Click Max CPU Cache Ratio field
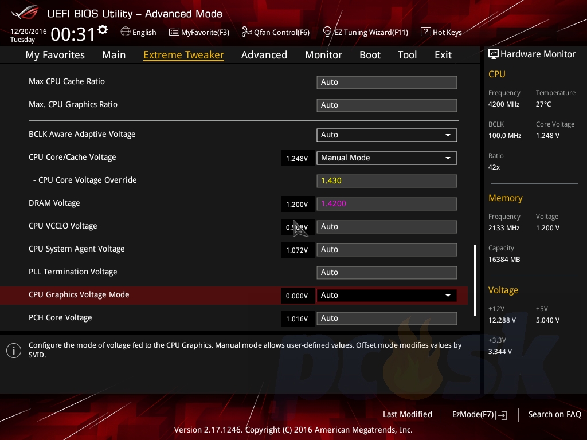The width and height of the screenshot is (587, 440). click(387, 82)
